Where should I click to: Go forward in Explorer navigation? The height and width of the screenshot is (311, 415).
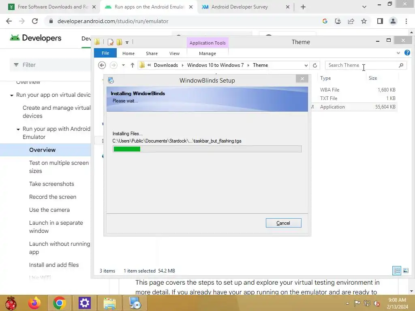point(113,65)
